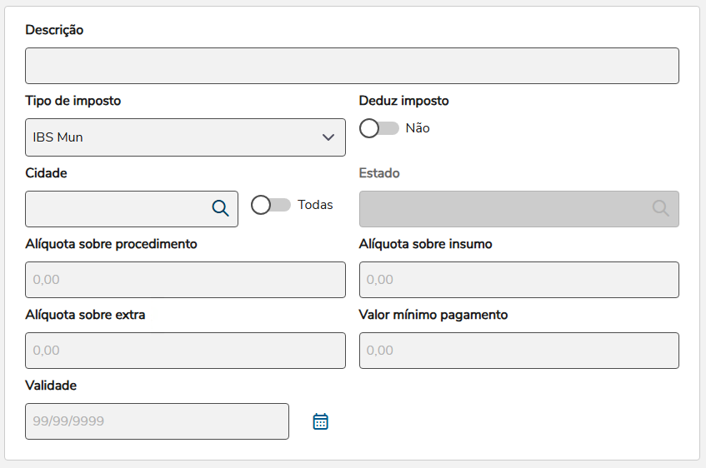Focus the Valor mínimo pagamento field
This screenshot has height=468, width=706.
pos(518,351)
